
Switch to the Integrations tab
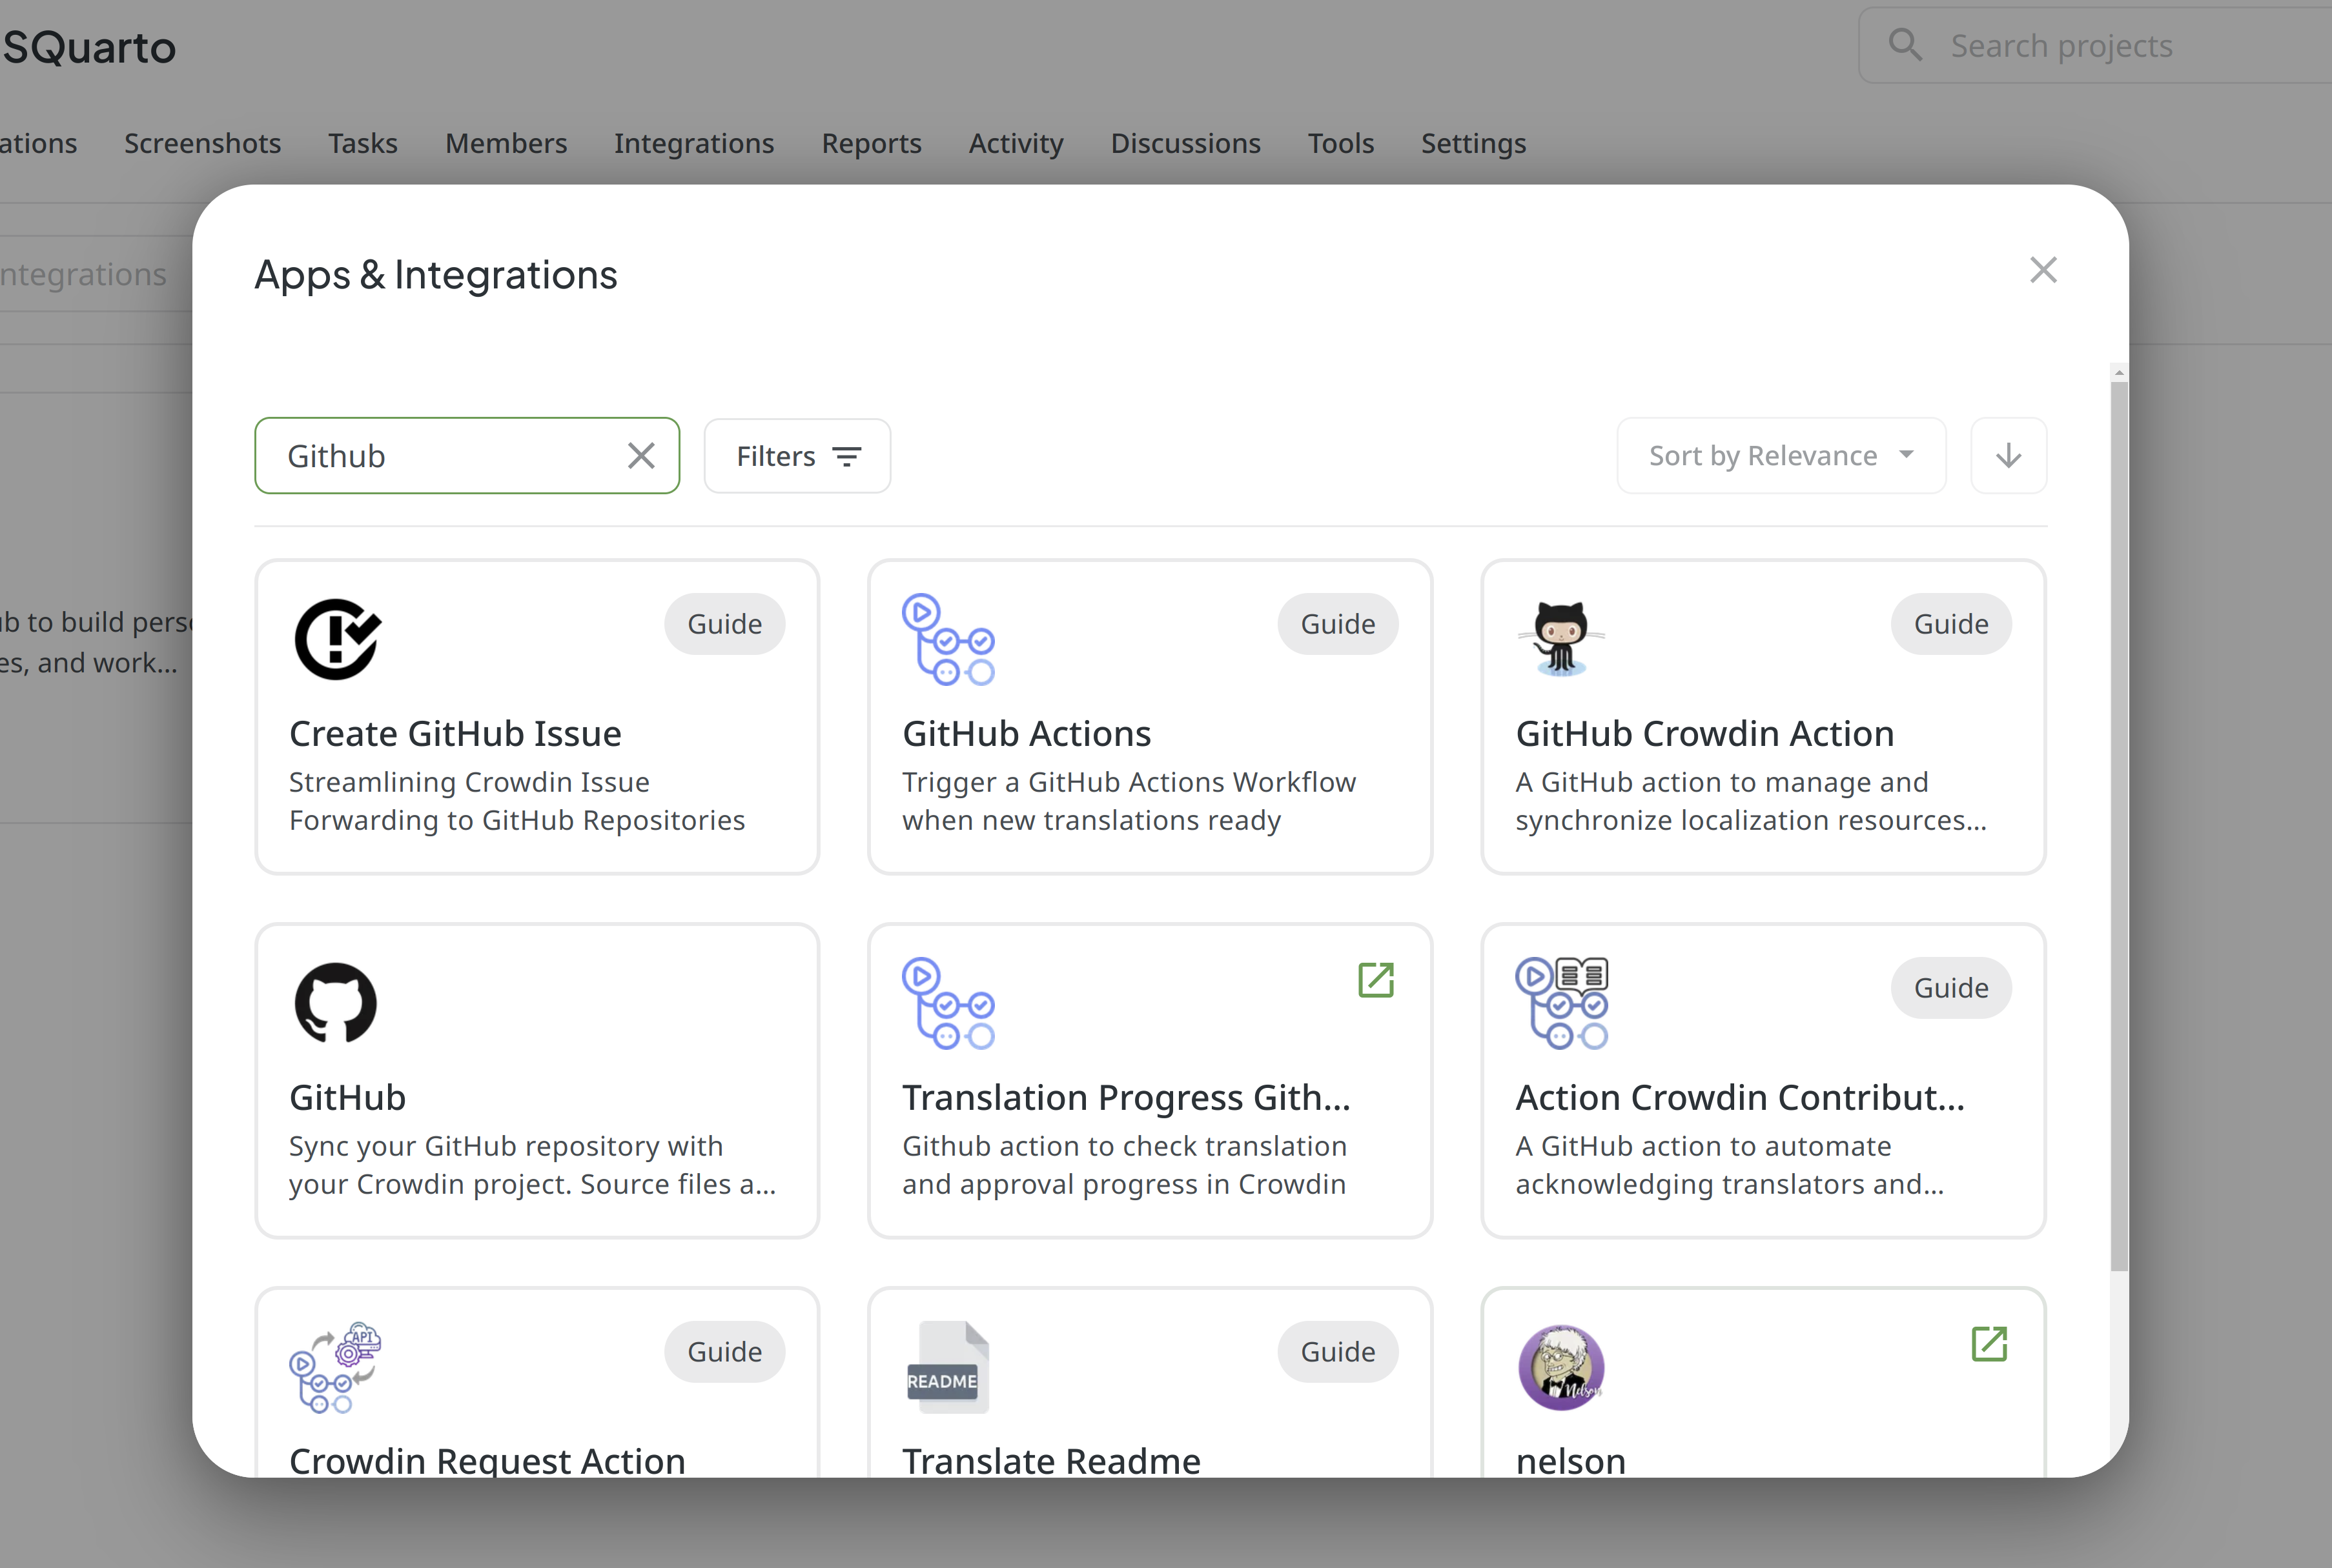(x=693, y=143)
